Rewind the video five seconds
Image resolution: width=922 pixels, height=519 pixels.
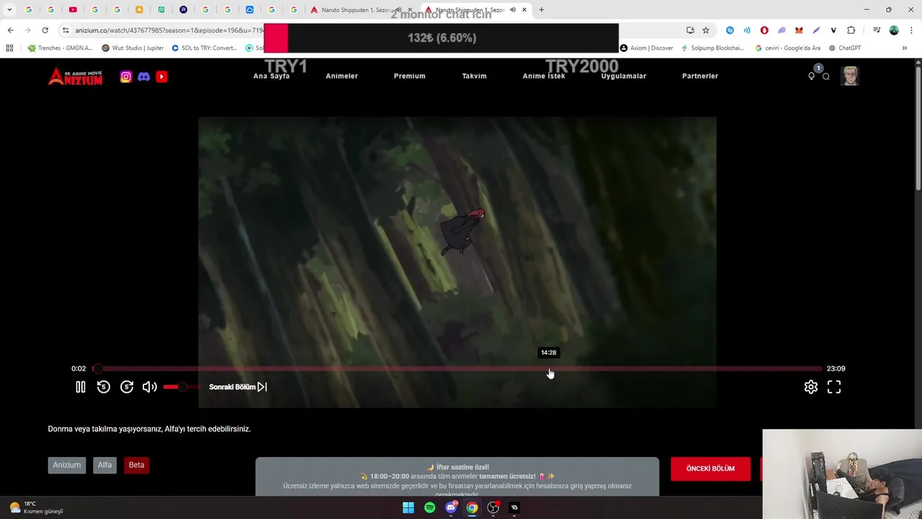point(104,387)
